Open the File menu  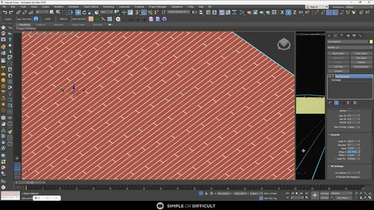tap(4, 7)
